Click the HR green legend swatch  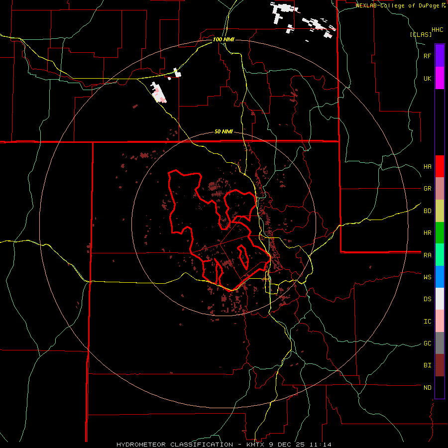pos(440,233)
